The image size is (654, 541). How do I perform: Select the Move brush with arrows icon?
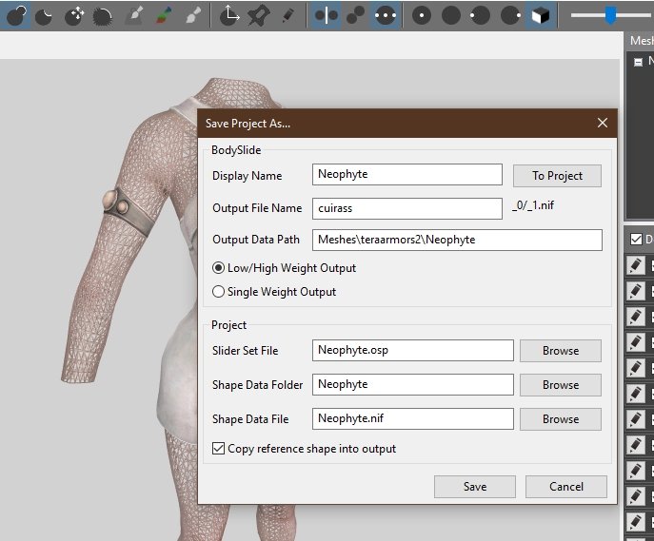coord(75,15)
